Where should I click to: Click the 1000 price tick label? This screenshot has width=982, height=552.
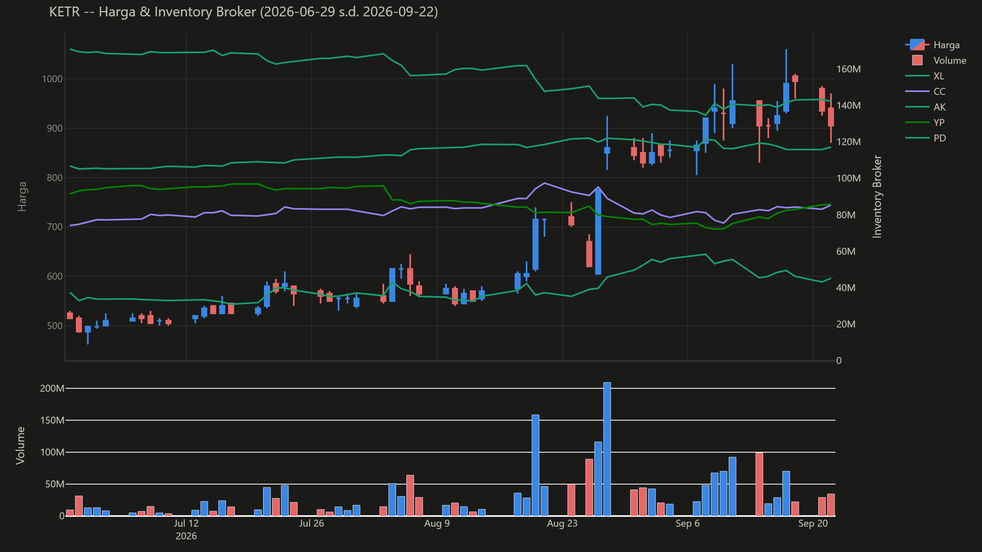coord(52,79)
